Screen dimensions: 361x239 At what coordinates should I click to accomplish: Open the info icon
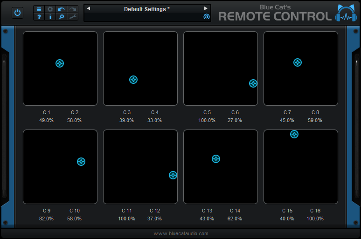(50, 17)
